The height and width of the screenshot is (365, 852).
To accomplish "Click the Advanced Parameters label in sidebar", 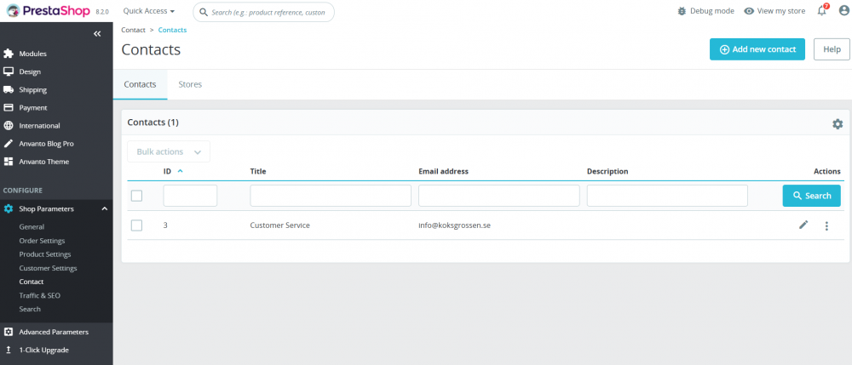I will [54, 332].
